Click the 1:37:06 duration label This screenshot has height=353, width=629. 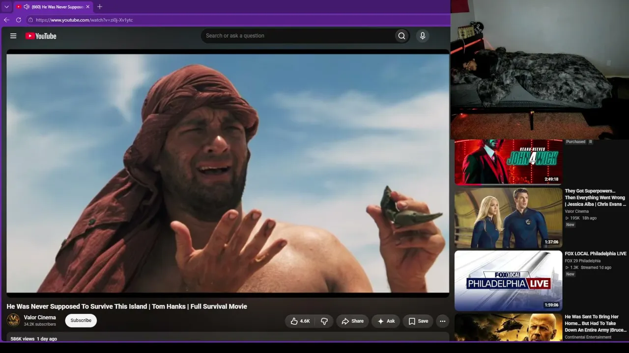click(x=551, y=242)
